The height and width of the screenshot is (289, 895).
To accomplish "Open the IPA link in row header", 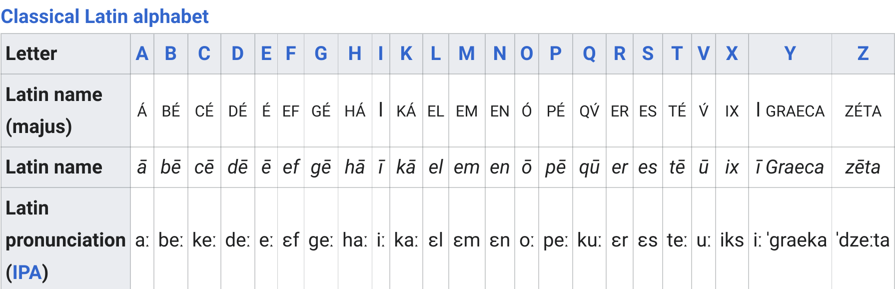I will [27, 272].
